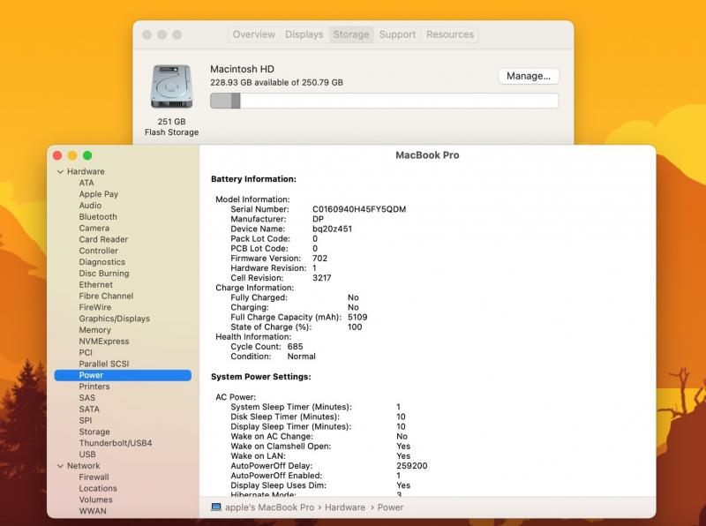
Task: Click the Full Charge Capacity value 5109
Action: coord(357,317)
